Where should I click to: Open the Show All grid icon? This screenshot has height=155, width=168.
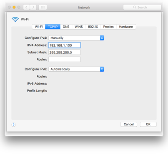pos(43,7)
